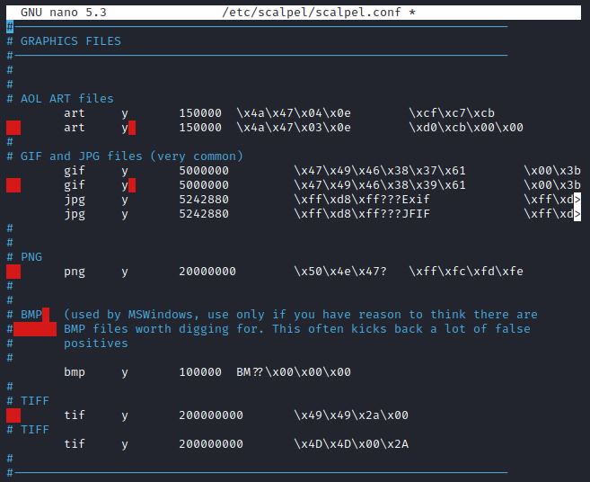Place cursor on the GRAPHICS FILES heading
This screenshot has height=482, width=590.
[x=70, y=41]
